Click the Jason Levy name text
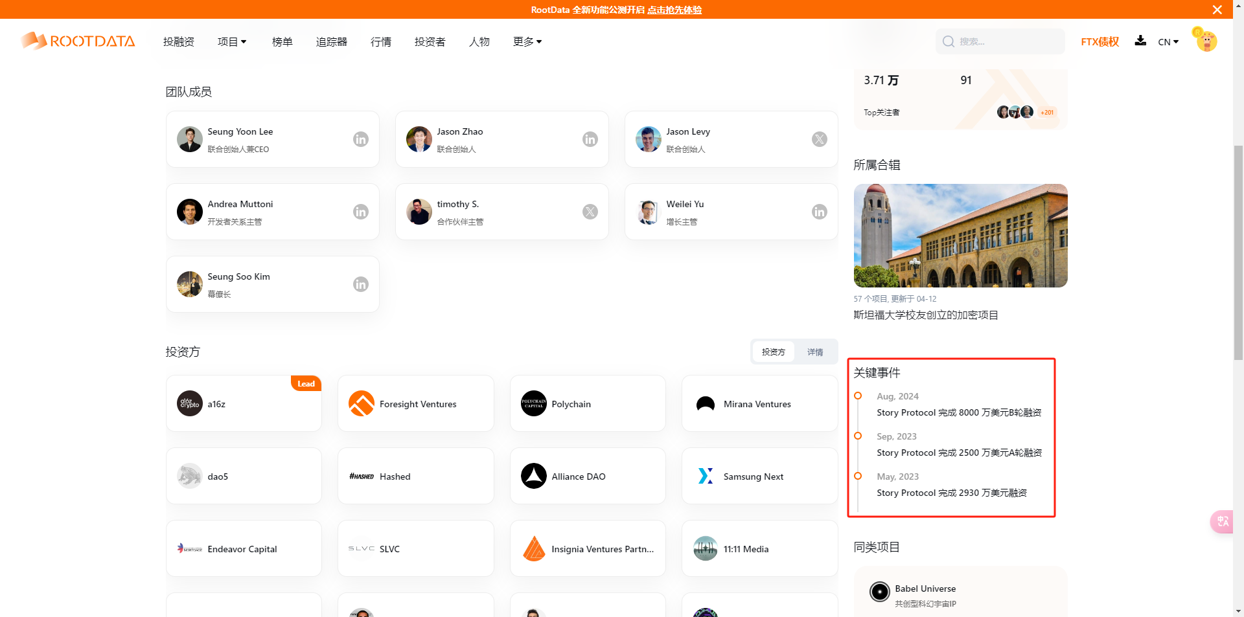The height and width of the screenshot is (617, 1244). [x=688, y=131]
